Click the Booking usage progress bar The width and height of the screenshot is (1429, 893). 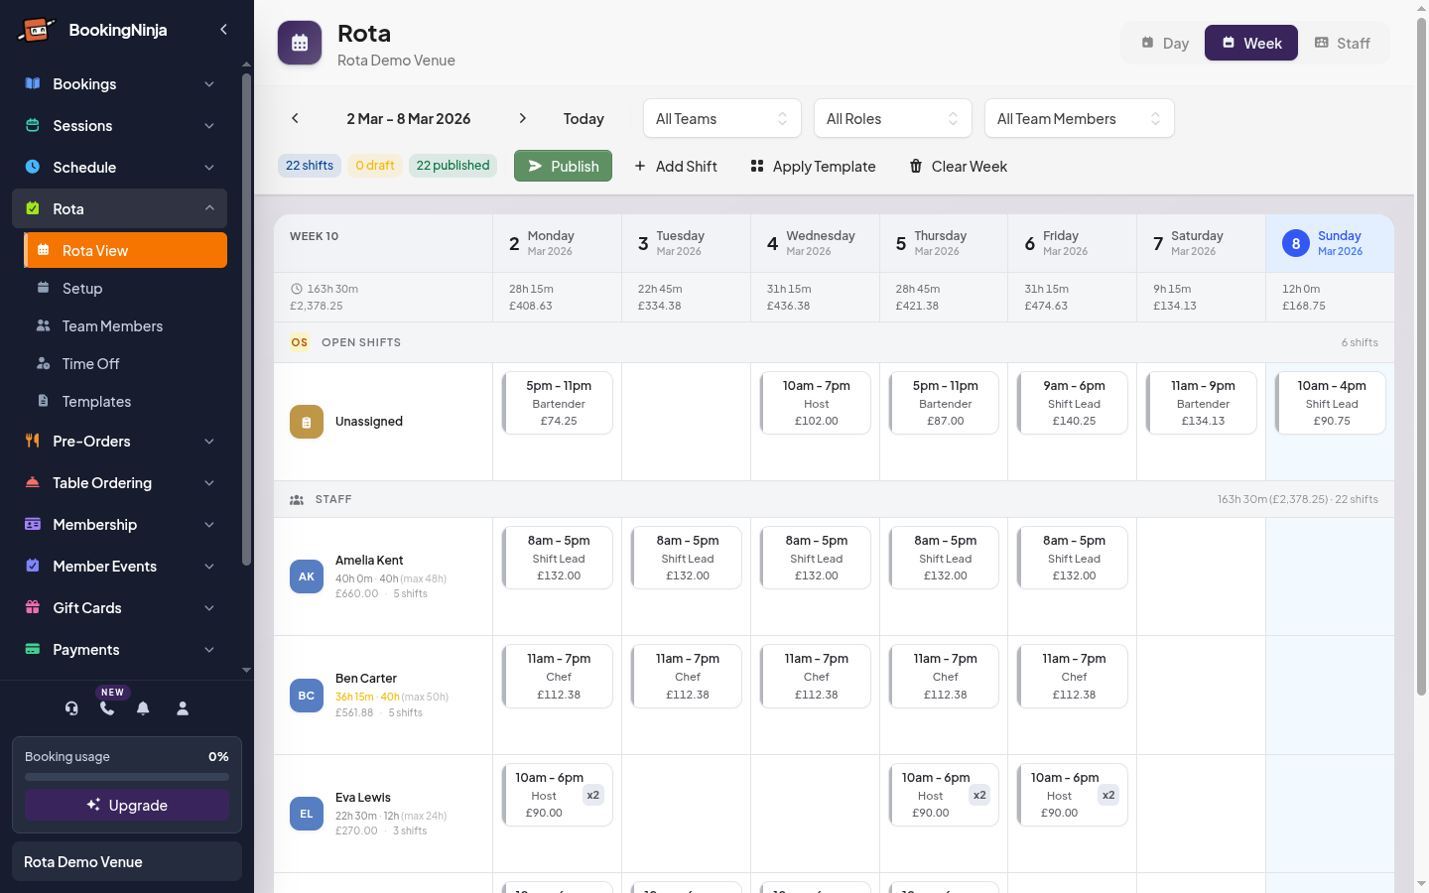pyautogui.click(x=127, y=777)
